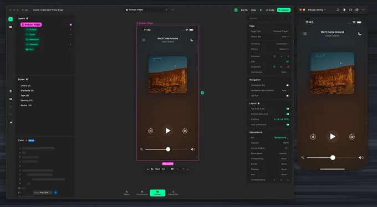377x207 pixels.
Task: Click the loud speaker icon on canvas
Action: coord(193,149)
